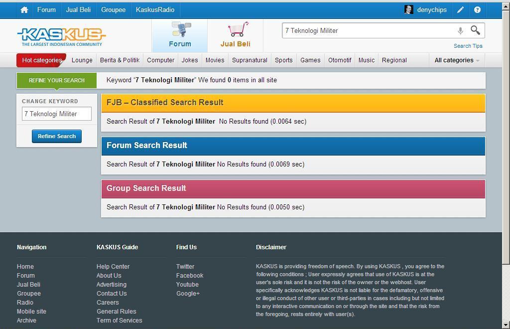510x329 pixels.
Task: Select the Forum tab icon
Action: pos(180,35)
